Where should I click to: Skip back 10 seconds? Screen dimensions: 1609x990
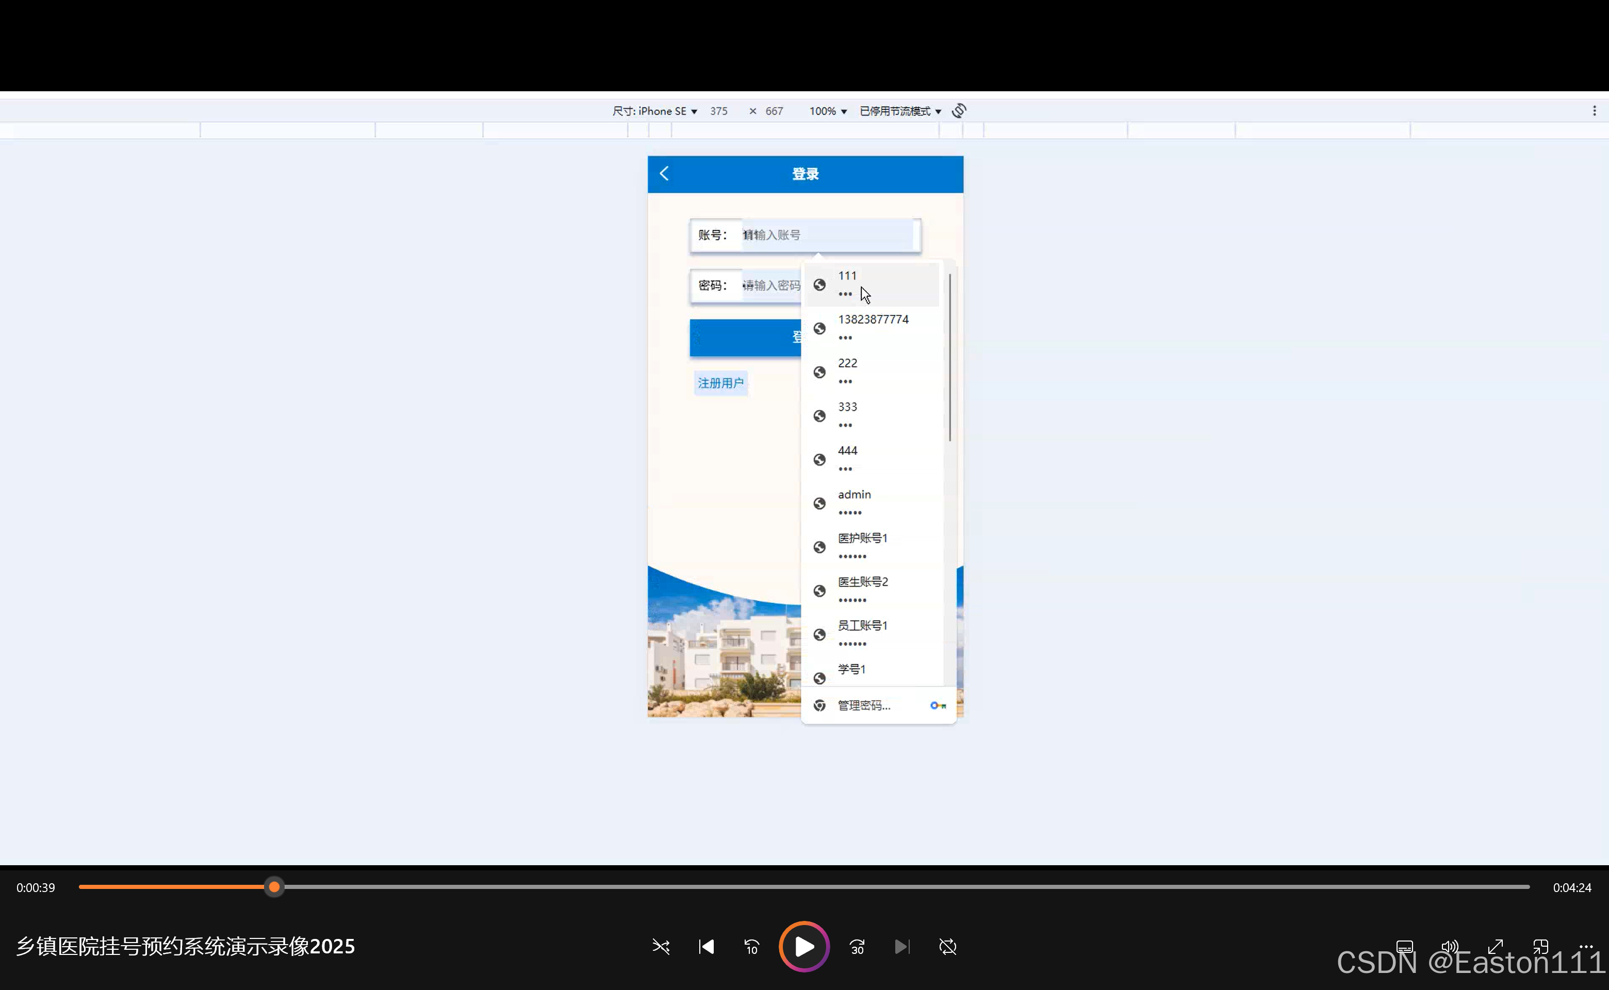(751, 947)
